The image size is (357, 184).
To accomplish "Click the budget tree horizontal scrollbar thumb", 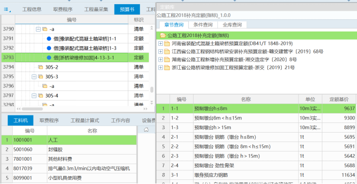I will (x=32, y=109).
